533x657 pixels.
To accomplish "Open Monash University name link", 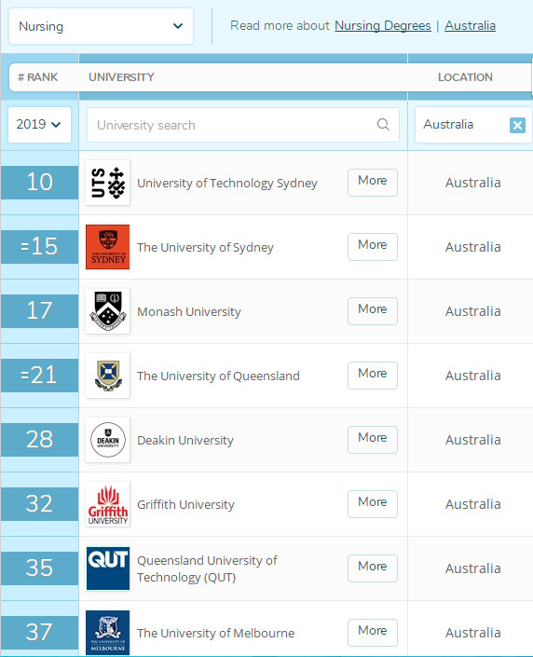I will pos(189,311).
